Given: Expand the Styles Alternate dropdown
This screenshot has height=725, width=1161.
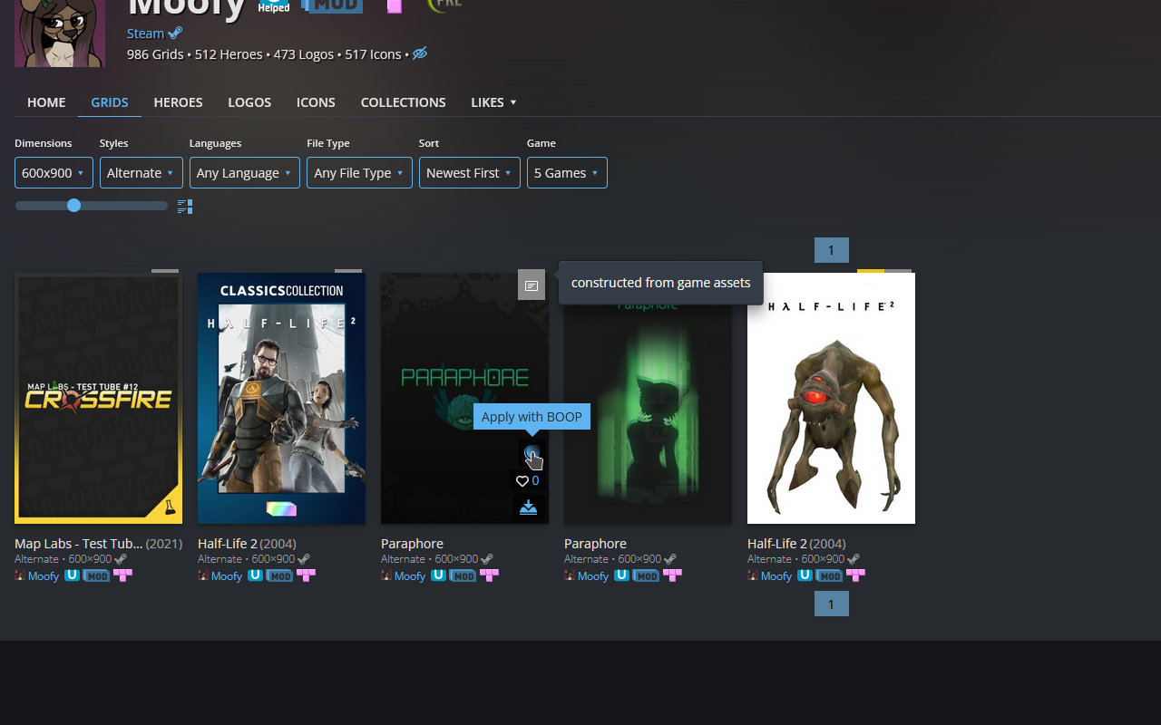Looking at the screenshot, I should [141, 173].
